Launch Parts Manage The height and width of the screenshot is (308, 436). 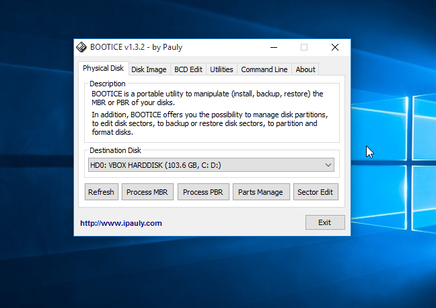coord(260,192)
